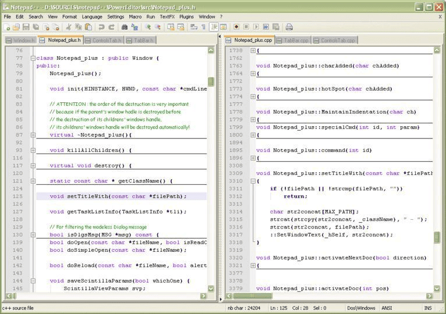Viewport: 446px width, 314px height.
Task: Click the Open file folder icon
Action: (x=16, y=27)
